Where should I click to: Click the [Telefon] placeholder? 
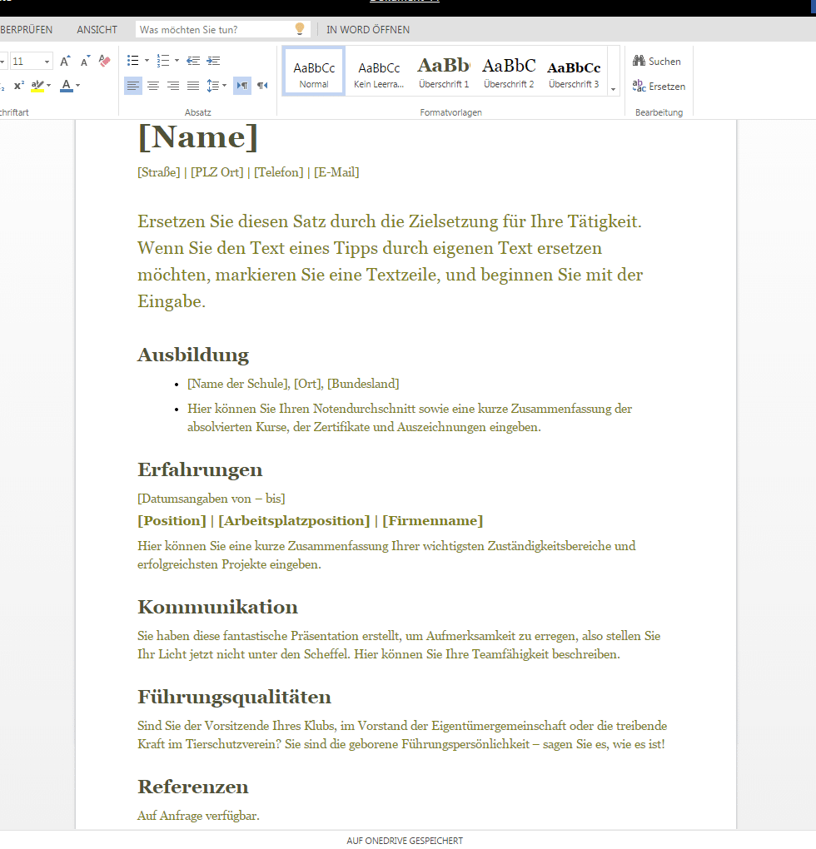point(279,172)
